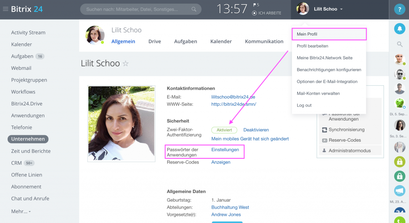Expand the Mehr... menu in left sidebar

[21, 211]
